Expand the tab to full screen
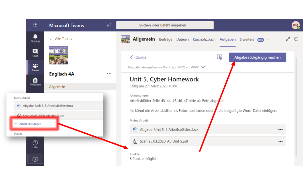The image size is (303, 170). coord(288,39)
